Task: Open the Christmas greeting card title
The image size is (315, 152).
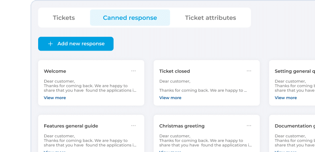Action: [182, 126]
